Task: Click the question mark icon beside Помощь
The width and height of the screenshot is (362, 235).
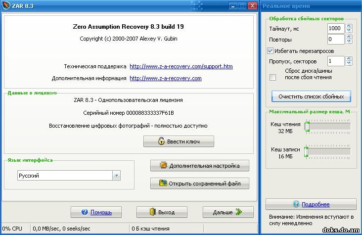Action: point(85,212)
